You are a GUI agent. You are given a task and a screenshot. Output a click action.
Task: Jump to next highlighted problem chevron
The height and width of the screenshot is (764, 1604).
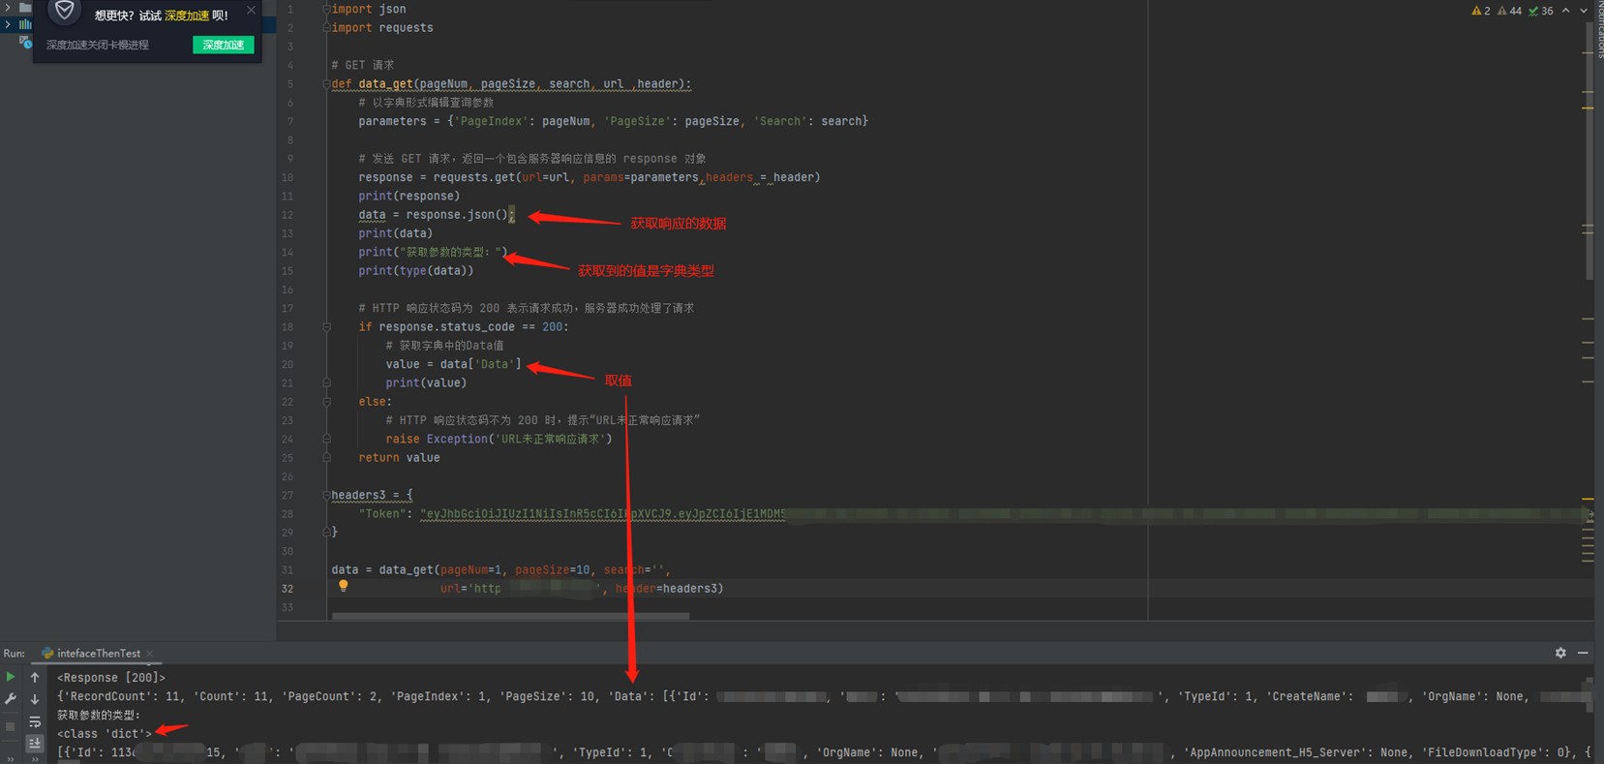tap(1584, 11)
